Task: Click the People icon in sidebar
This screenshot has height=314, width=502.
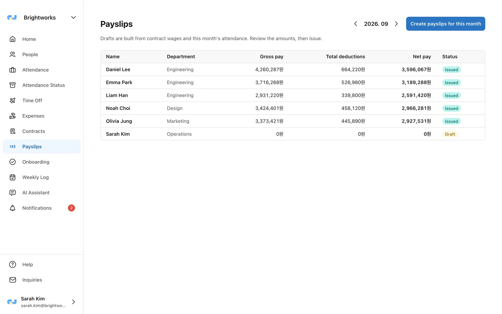Action: click(x=13, y=54)
